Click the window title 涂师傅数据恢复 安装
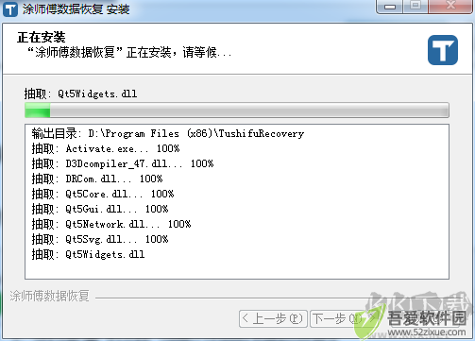The height and width of the screenshot is (341, 475). (x=76, y=9)
